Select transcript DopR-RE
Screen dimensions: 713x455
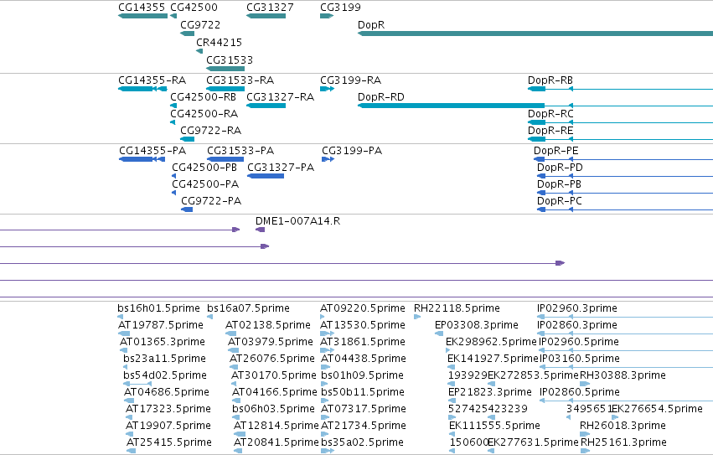pos(620,139)
